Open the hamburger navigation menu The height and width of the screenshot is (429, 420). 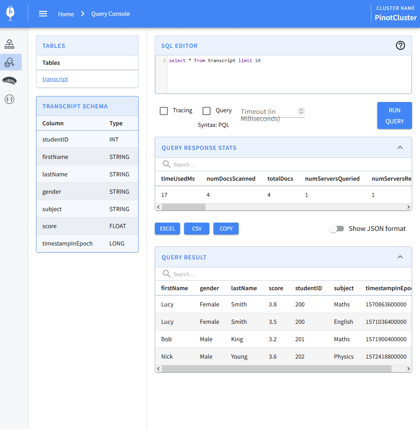(43, 14)
